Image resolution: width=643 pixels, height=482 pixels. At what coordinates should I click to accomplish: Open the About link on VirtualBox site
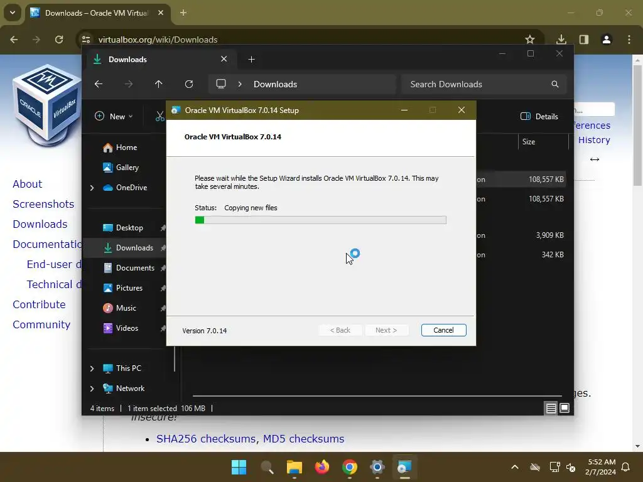[x=27, y=184]
